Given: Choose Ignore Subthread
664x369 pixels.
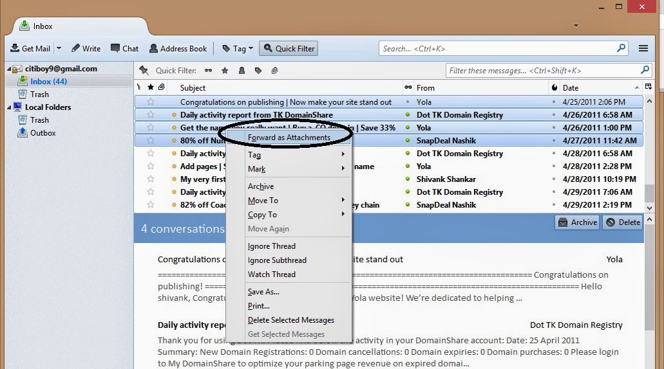Looking at the screenshot, I should pyautogui.click(x=289, y=260).
